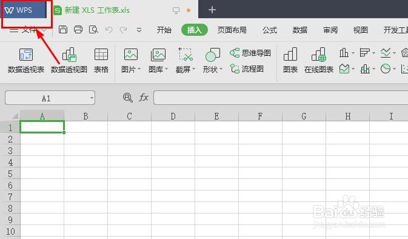Screen dimensions: 408x239
Task: Undo the last action
Action: tap(109, 30)
